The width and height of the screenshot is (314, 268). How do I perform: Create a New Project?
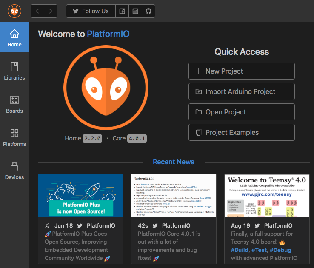pos(242,71)
